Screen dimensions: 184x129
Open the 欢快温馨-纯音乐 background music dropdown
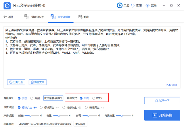click(x=53, y=98)
